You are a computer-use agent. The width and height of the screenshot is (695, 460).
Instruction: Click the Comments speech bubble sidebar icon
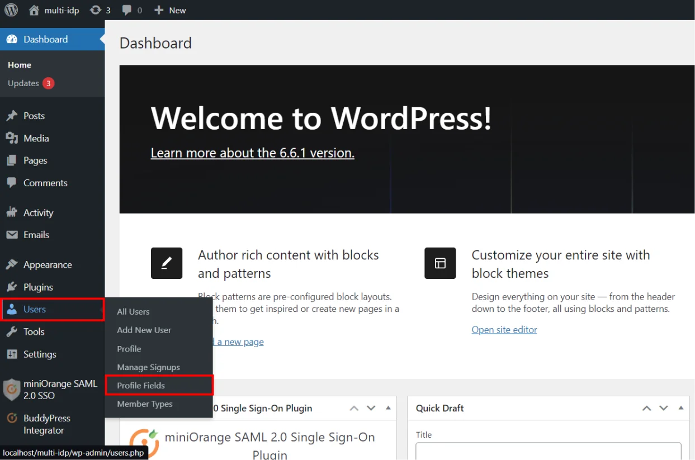point(12,183)
